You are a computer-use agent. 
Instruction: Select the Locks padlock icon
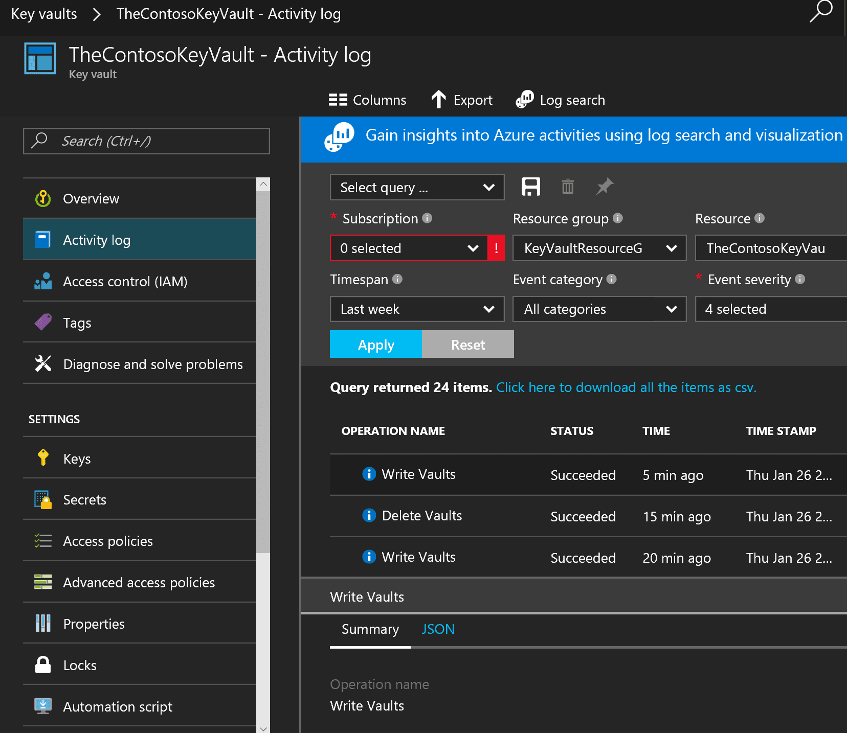click(43, 665)
